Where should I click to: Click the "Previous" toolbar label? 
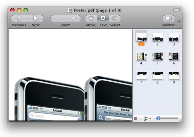coord(19,25)
